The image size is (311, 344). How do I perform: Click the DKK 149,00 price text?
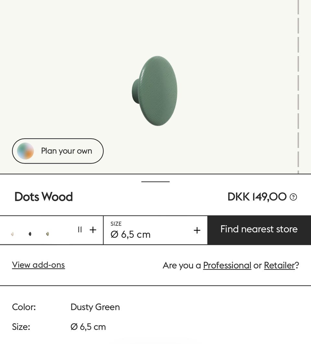tap(257, 197)
